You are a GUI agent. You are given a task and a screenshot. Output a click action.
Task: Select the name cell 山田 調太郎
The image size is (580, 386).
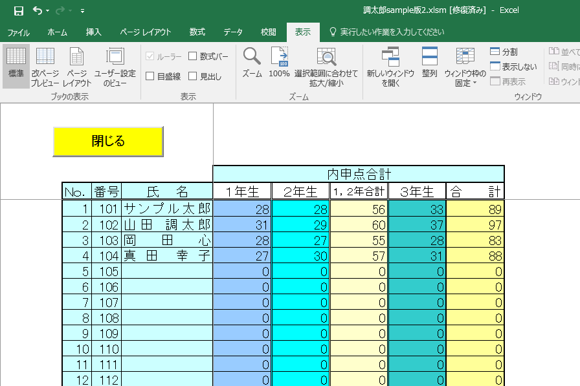click(167, 224)
